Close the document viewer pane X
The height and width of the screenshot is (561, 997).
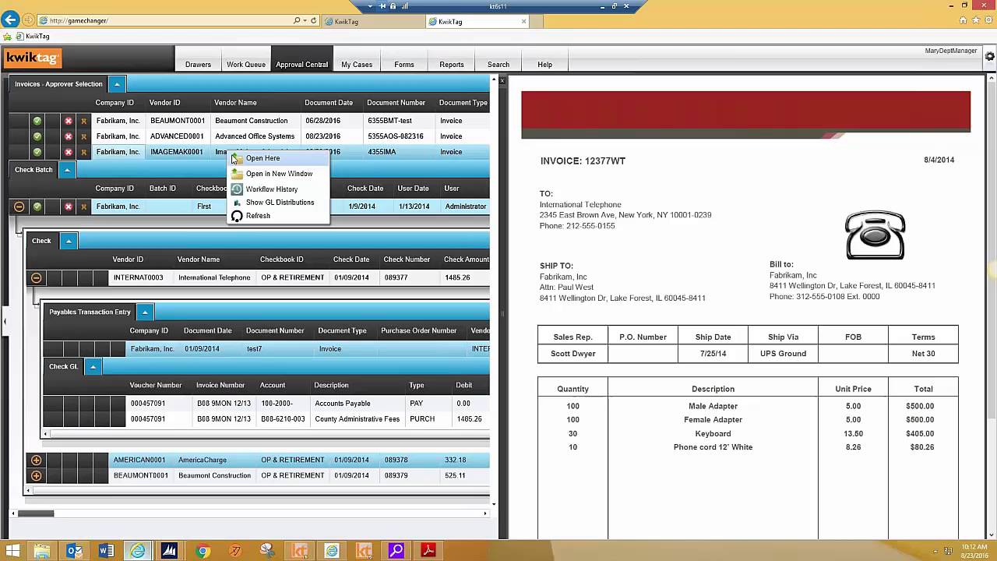coord(502,81)
